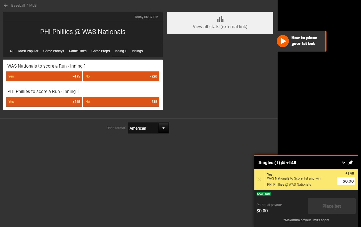The height and width of the screenshot is (227, 361).
Task: Click Maximum payout limits apply note
Action: pos(306,220)
